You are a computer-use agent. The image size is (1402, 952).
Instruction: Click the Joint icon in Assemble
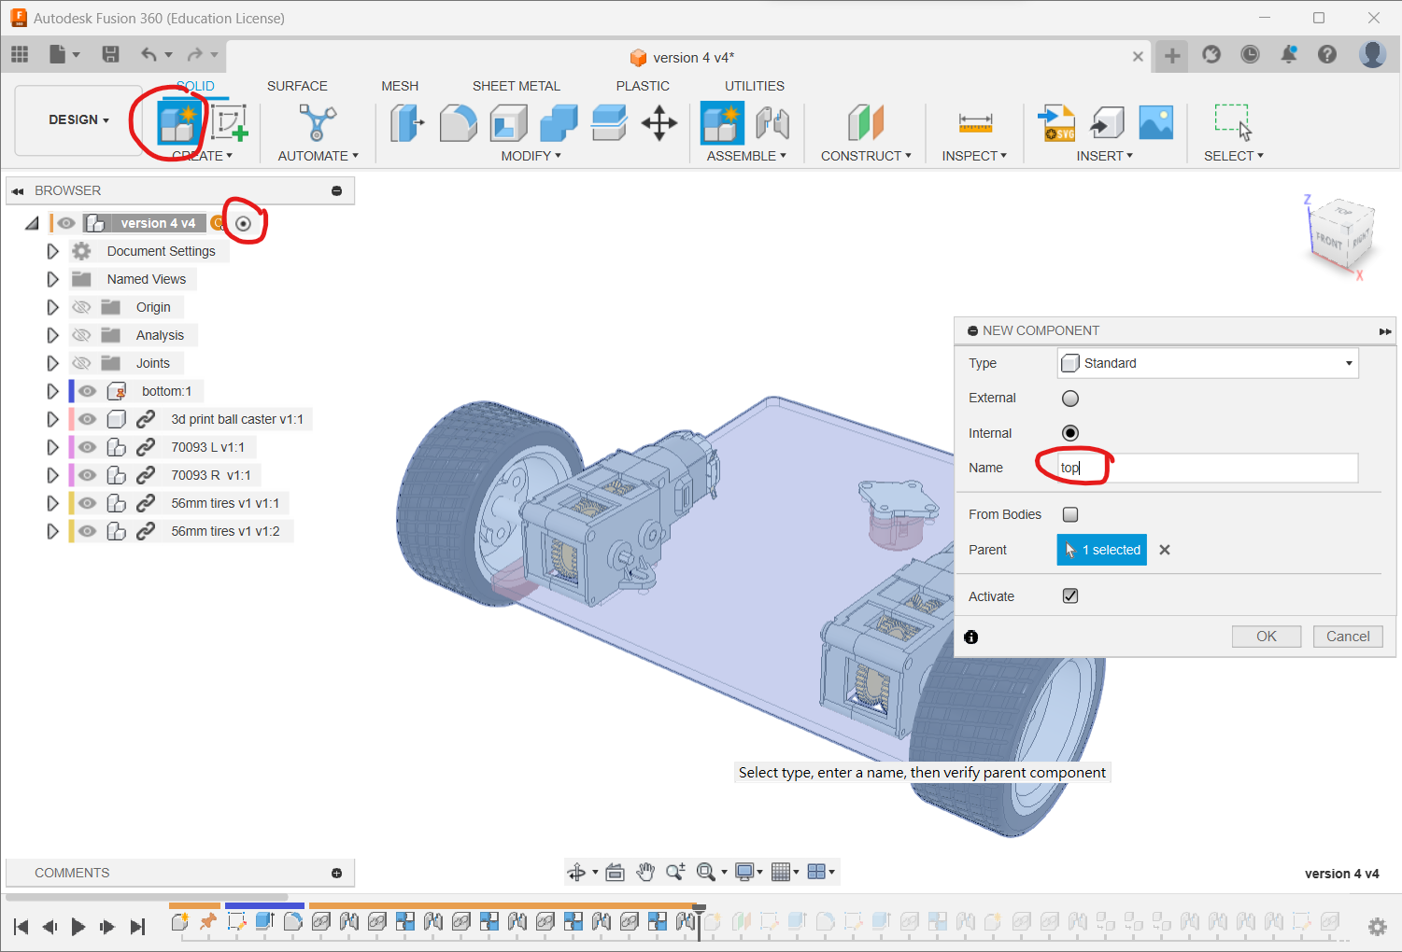coord(772,123)
